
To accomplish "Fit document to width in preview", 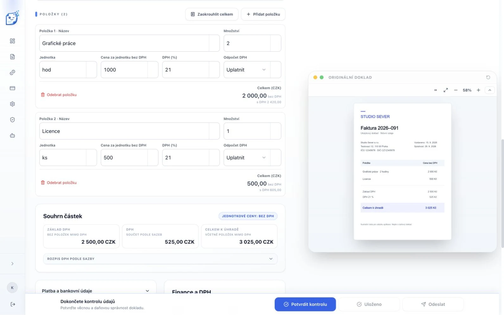I will point(435,90).
